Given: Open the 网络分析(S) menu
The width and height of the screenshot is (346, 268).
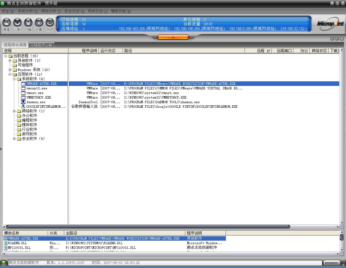Looking at the screenshot, I should pos(51,11).
